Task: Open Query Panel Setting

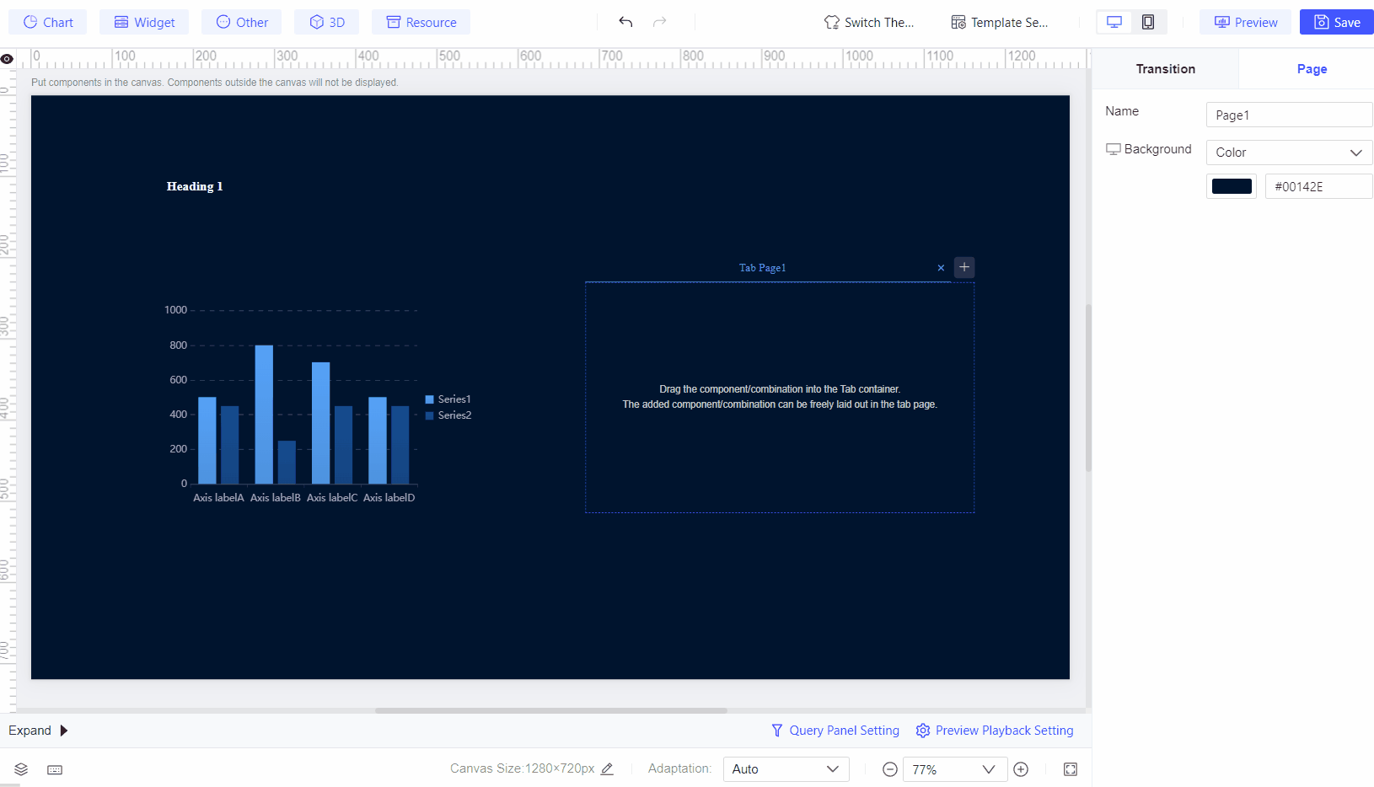Action: pos(835,731)
